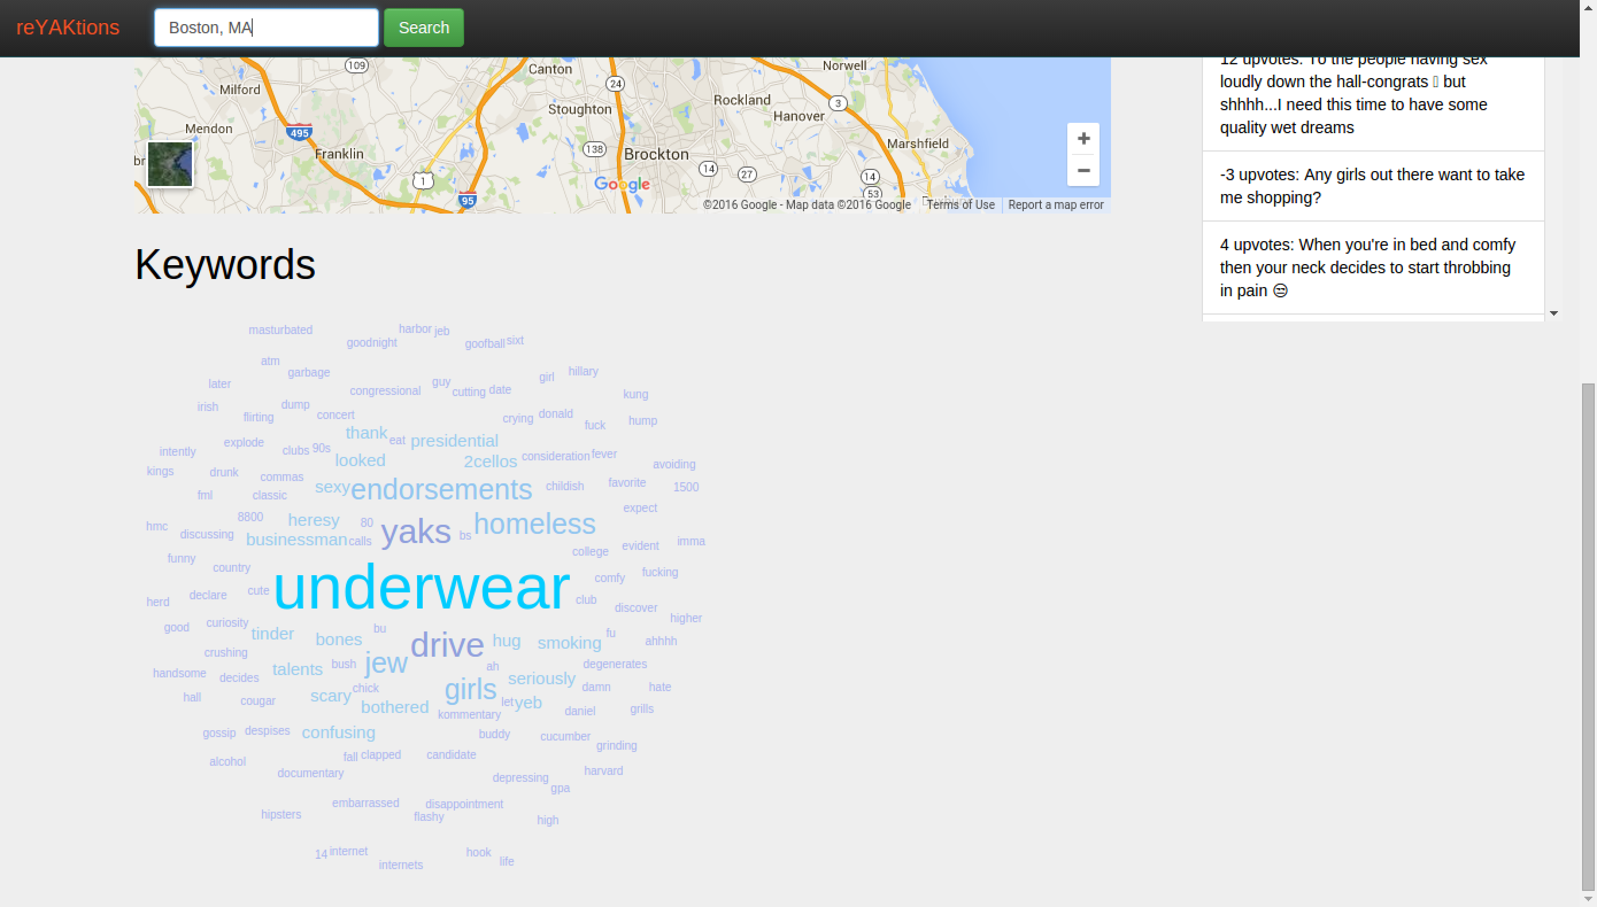Click into the Boston, MA search field

266,28
